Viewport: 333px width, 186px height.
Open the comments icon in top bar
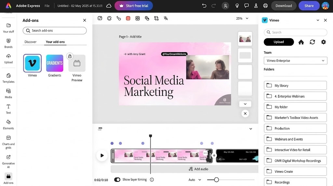click(x=246, y=6)
